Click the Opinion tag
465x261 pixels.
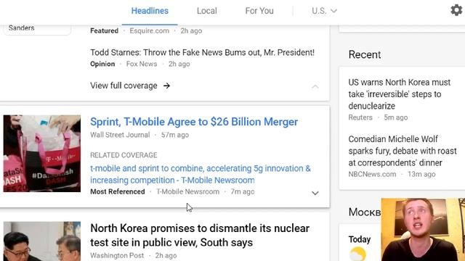pyautogui.click(x=102, y=64)
